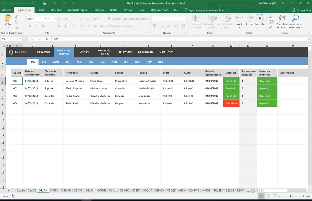
Task: Click the add new sheet plus icon
Action: 253,191
